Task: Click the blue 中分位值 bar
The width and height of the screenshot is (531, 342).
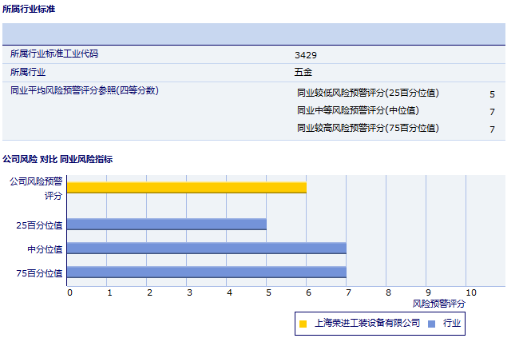Action: (206, 249)
